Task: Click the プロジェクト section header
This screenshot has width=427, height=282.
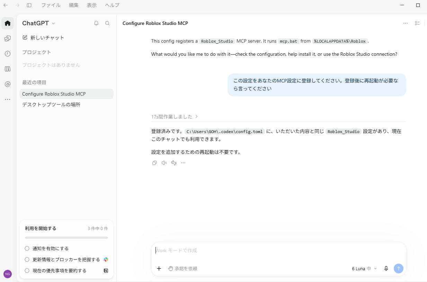Action: coord(37,52)
